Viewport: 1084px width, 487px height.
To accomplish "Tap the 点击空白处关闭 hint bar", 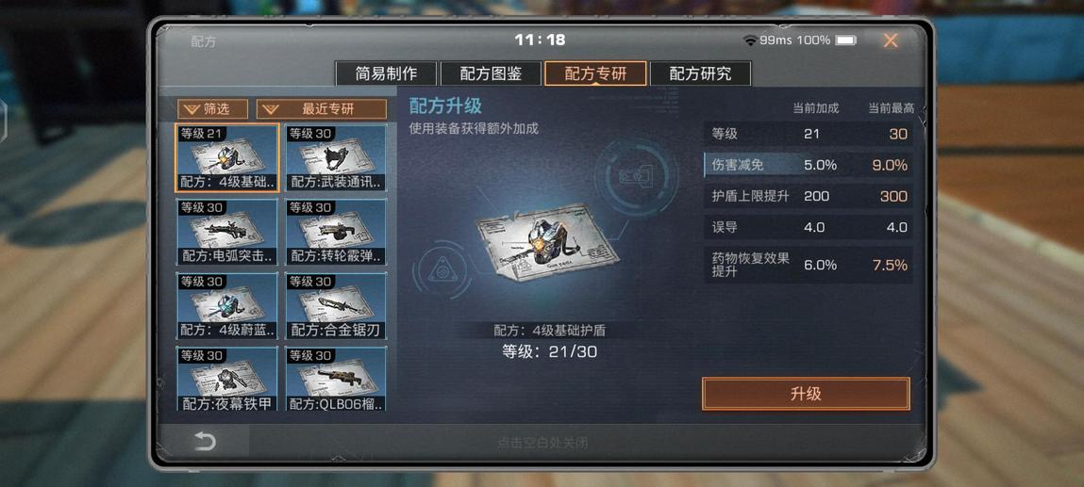I will [x=542, y=443].
